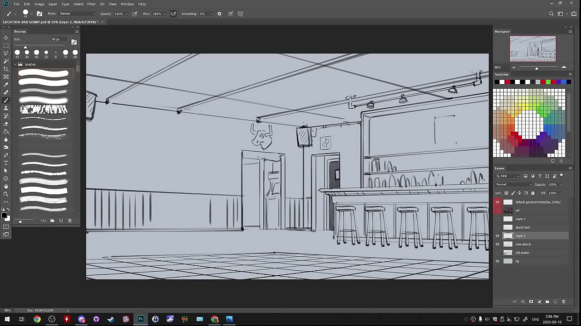Select the Move tool
581x326 pixels.
click(x=6, y=38)
